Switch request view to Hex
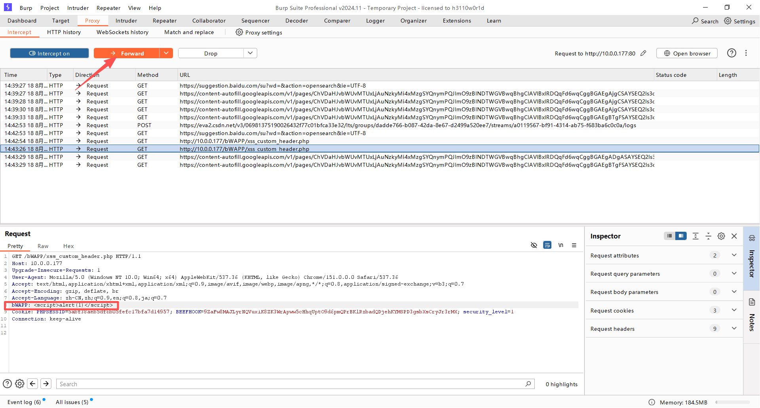The image size is (760, 408). pyautogui.click(x=68, y=246)
